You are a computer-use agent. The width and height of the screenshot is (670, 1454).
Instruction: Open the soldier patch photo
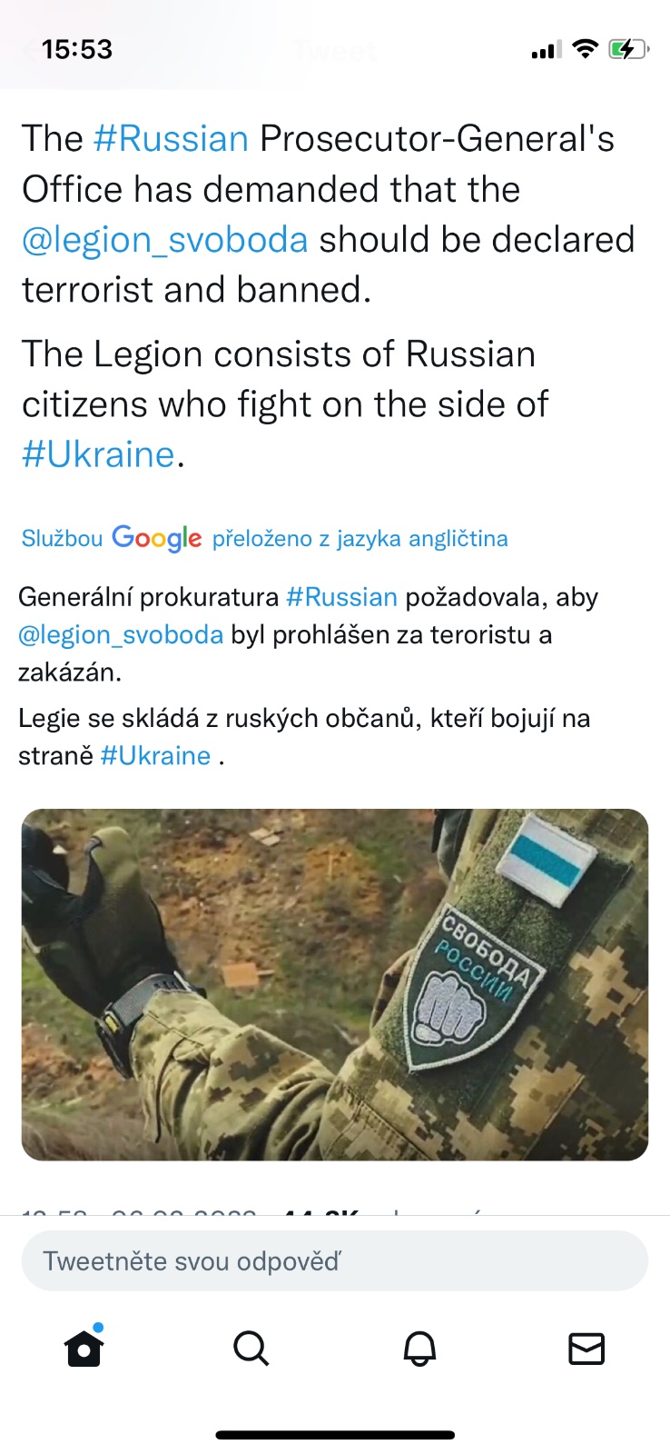pyautogui.click(x=335, y=984)
